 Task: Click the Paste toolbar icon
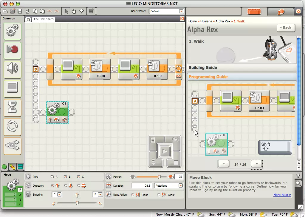42,11
